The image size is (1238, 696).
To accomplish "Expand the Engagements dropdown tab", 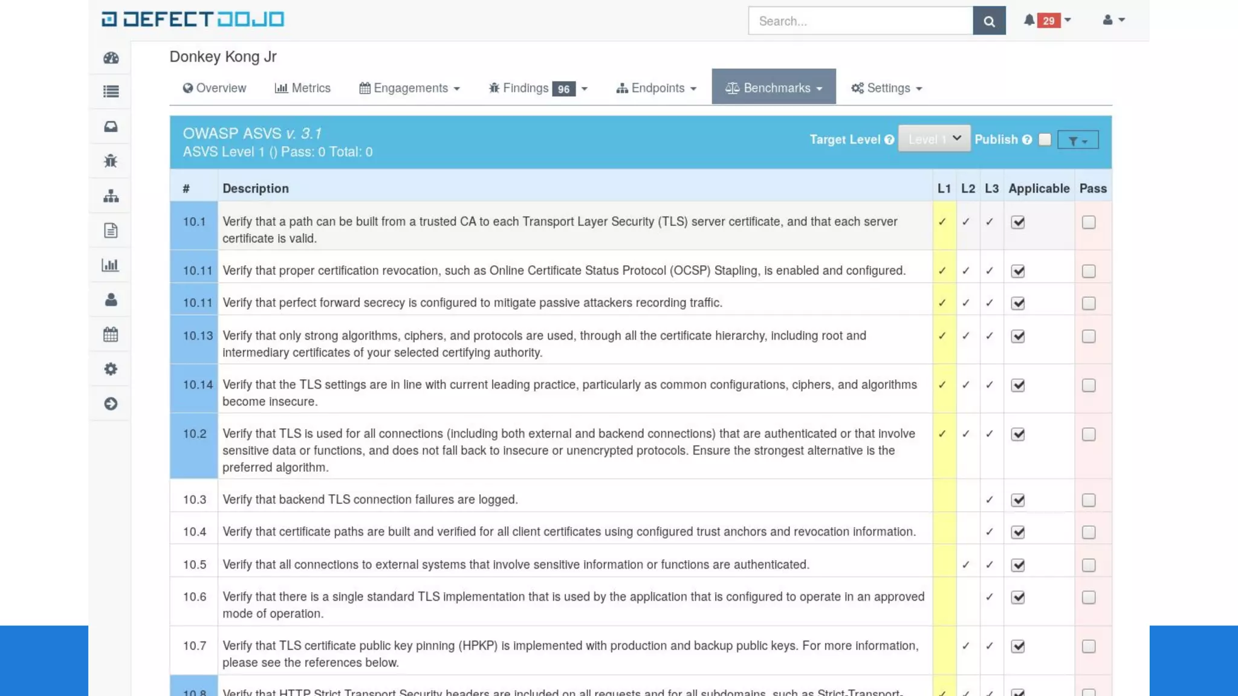I will [410, 88].
